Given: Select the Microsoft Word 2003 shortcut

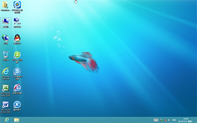Looking at the screenshot, I should tap(6, 107).
